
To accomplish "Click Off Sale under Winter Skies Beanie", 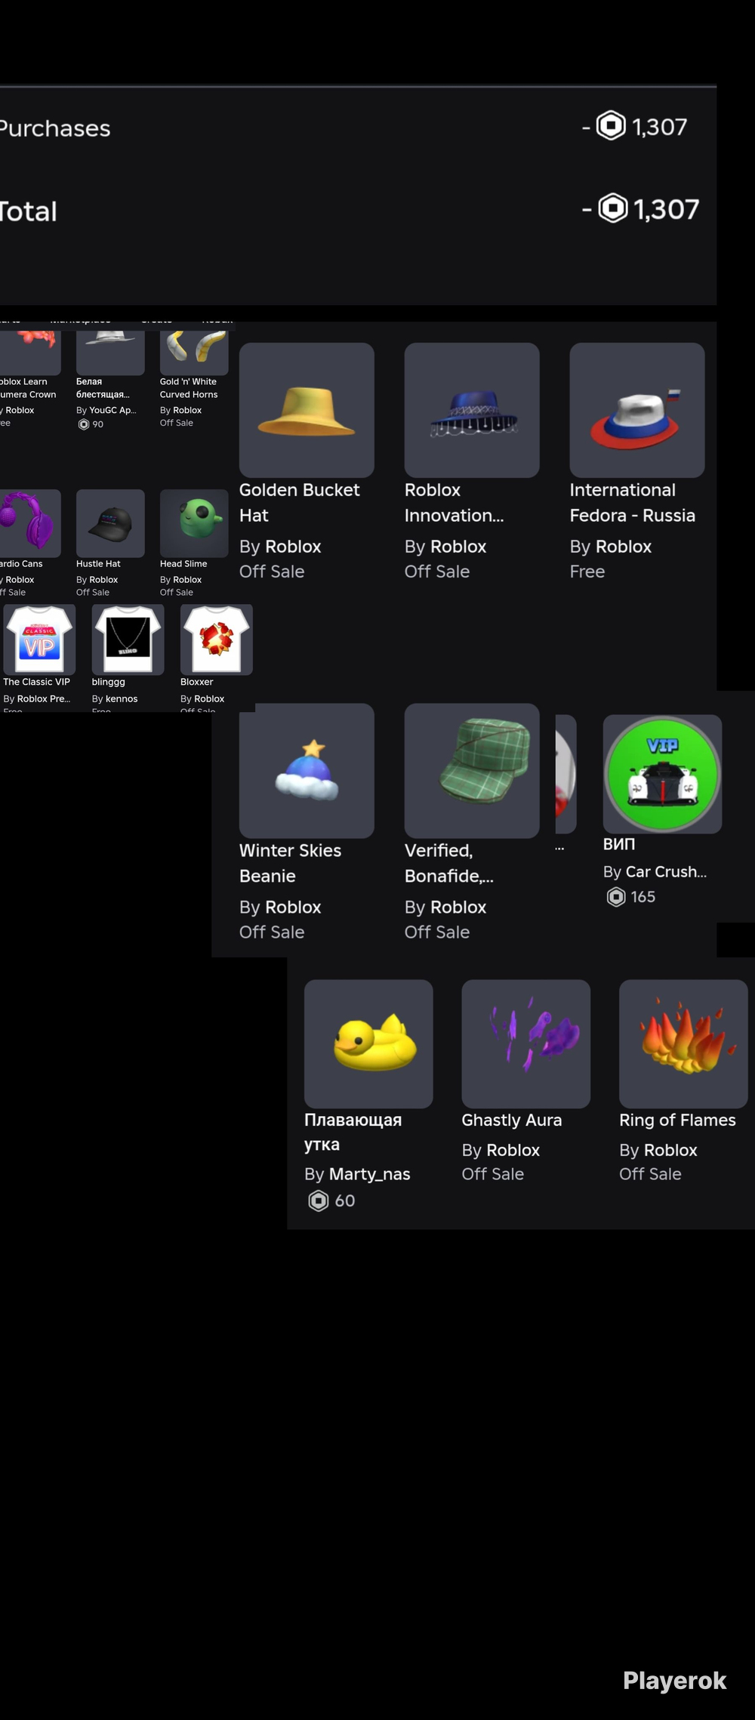I will [272, 932].
